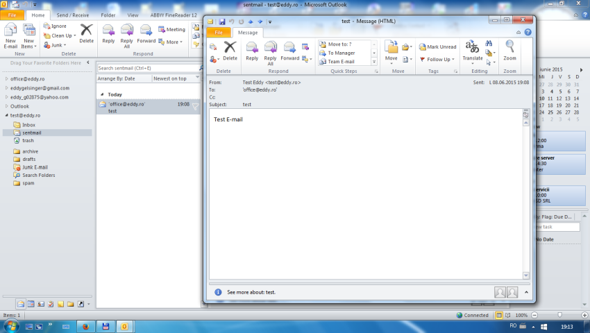590x333 pixels.
Task: Click Outlook icon in taskbar
Action: pyautogui.click(x=124, y=326)
